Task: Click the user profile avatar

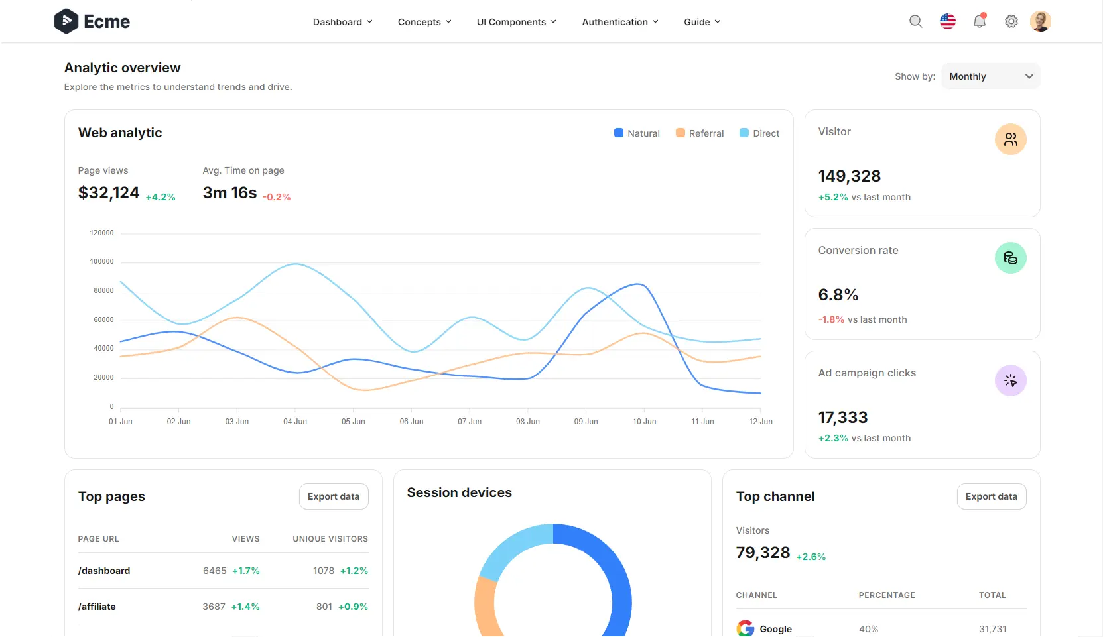Action: click(1041, 21)
